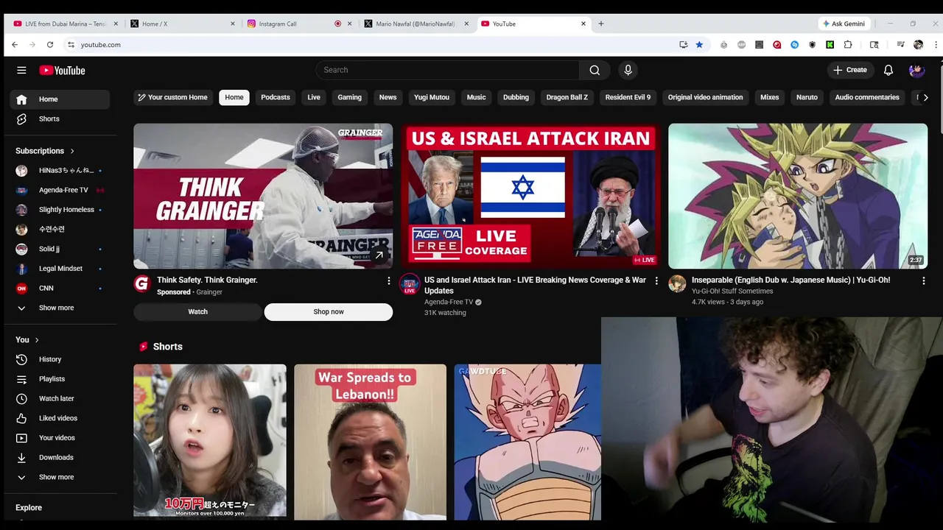943x530 pixels.
Task: Open Downloads in the sidebar
Action: tap(60, 457)
